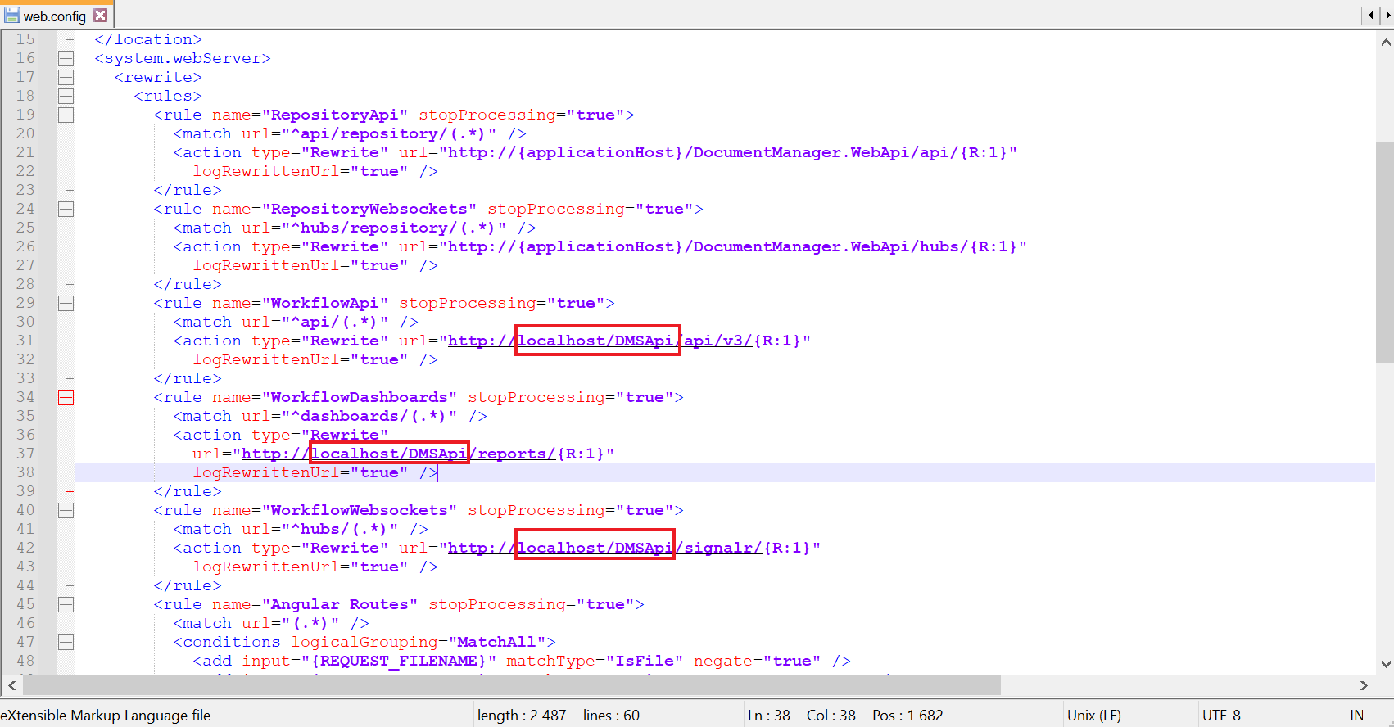Collapse the WorkflowWebsockets rule fold marker
This screenshot has height=727, width=1394.
(x=66, y=510)
